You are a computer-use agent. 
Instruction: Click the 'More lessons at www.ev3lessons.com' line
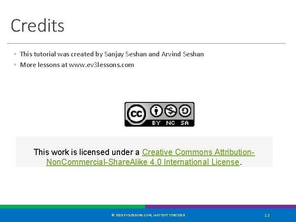pos(77,65)
